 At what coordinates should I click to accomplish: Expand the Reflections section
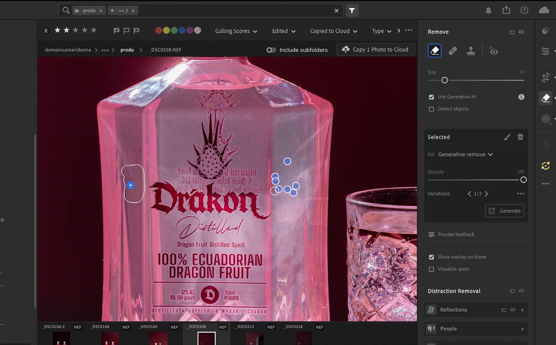click(522, 310)
